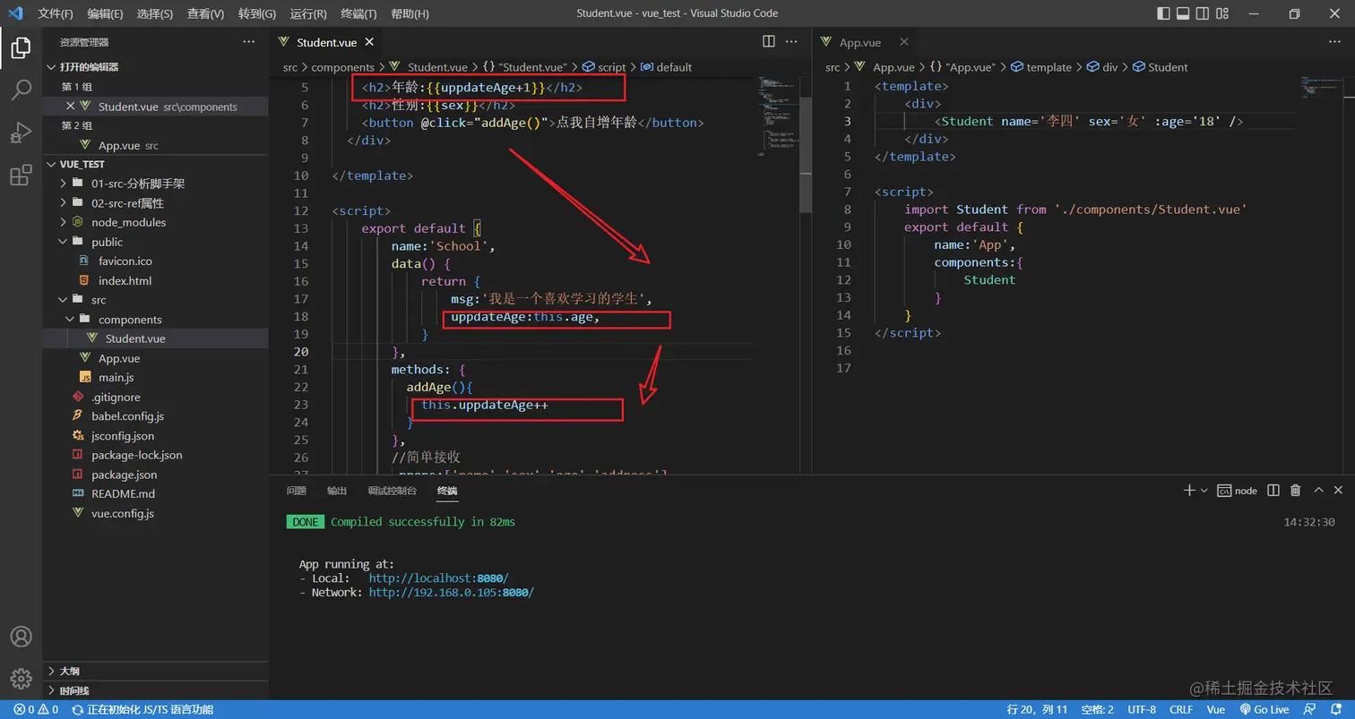This screenshot has height=719, width=1355.
Task: Change line ending via CRLF status item
Action: pos(1180,709)
